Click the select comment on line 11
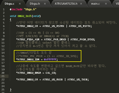Screen dimensions: 119x93 tap(47, 43)
